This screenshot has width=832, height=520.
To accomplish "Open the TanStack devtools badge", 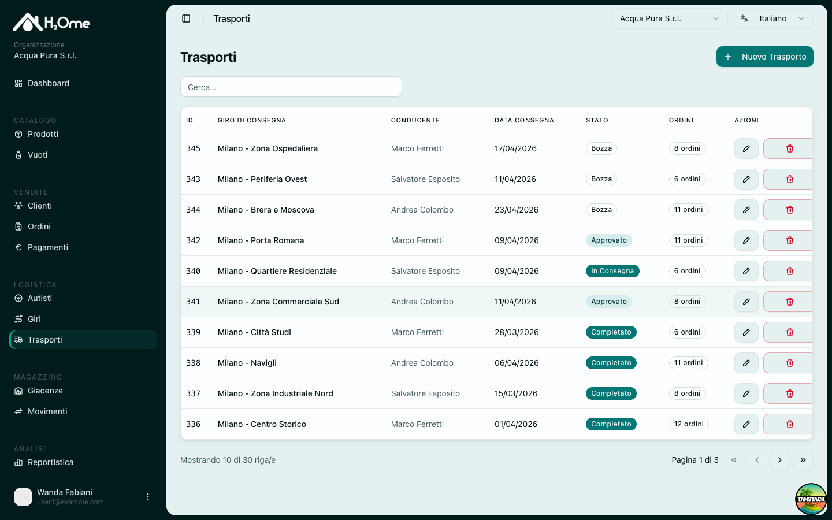I will 811,499.
